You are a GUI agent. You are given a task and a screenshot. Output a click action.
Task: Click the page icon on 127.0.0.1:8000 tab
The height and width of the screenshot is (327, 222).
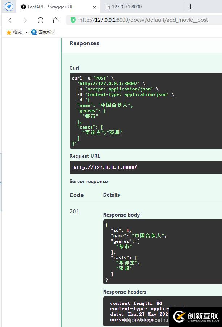(x=108, y=7)
